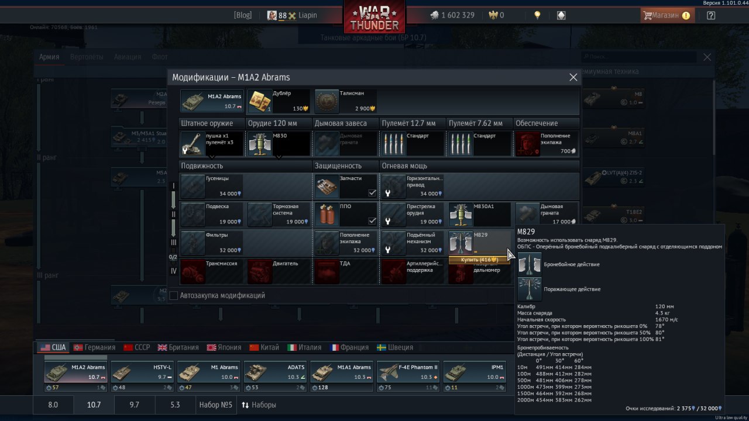Click 12.7 mm machine gun Стандарт belt
Viewport: 749px width, 421px height.
pyautogui.click(x=413, y=144)
